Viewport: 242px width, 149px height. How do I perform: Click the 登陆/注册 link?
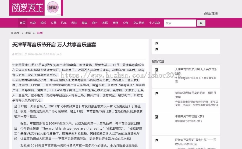(x=211, y=14)
